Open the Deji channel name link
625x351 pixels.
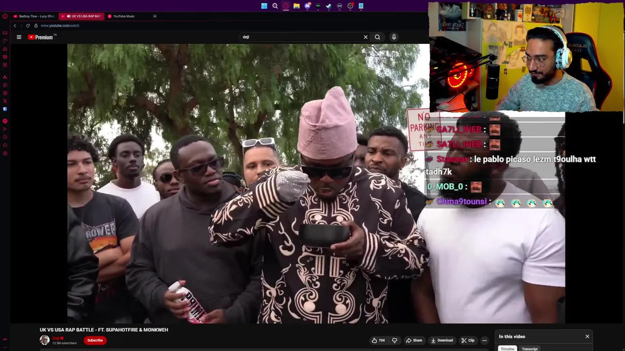[56, 338]
